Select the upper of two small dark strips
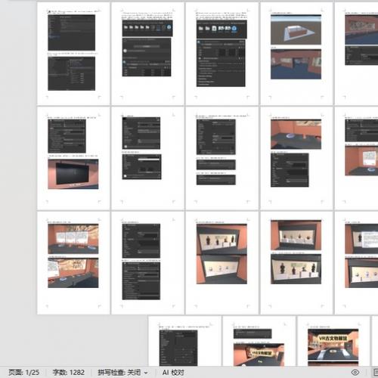This screenshot has width=378, height=378. [x=216, y=165]
